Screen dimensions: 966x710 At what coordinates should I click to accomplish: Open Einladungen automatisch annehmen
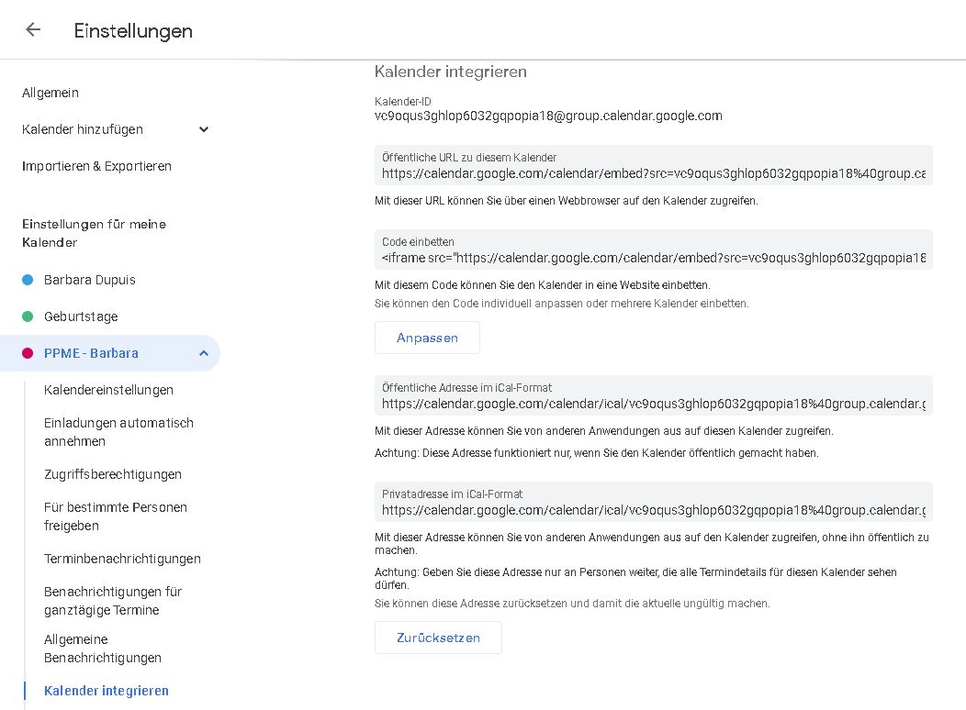118,432
